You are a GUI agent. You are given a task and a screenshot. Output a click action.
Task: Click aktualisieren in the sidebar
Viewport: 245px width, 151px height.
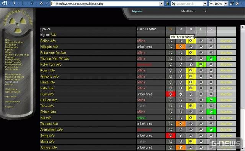tap(13, 102)
